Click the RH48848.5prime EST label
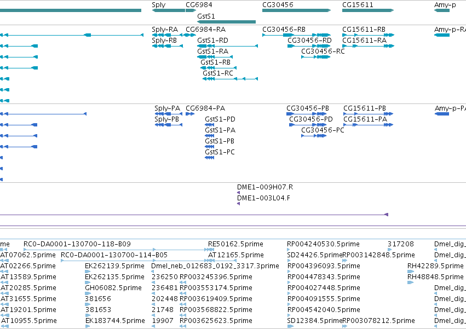This screenshot has width=466, height=329. pyautogui.click(x=435, y=276)
